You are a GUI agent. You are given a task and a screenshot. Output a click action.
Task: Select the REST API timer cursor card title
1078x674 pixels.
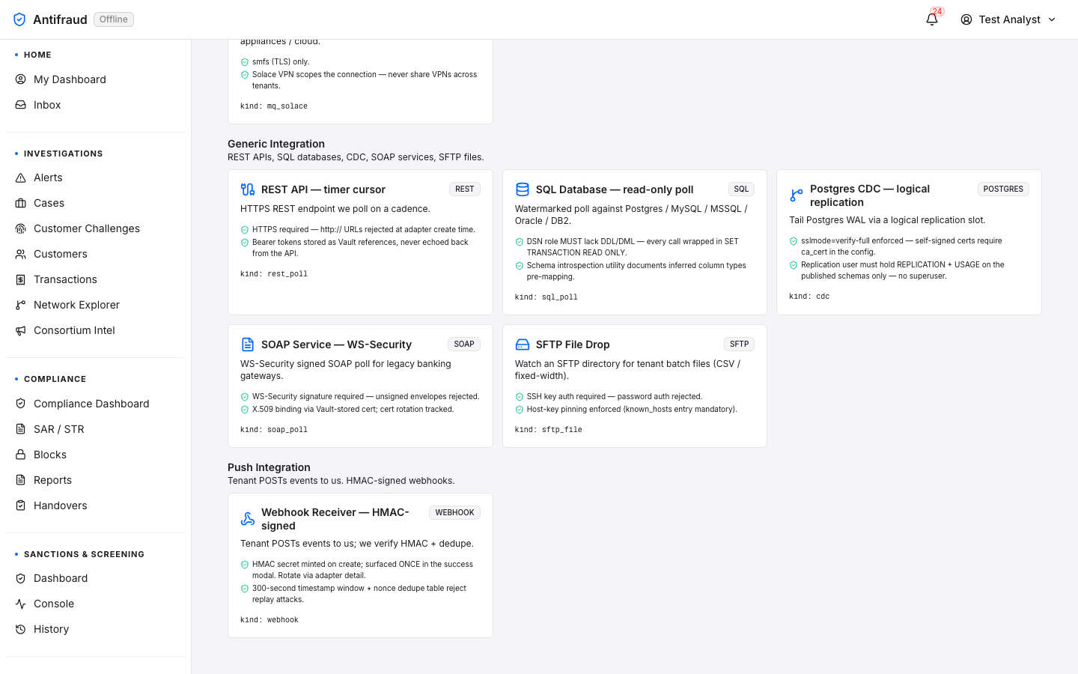323,189
